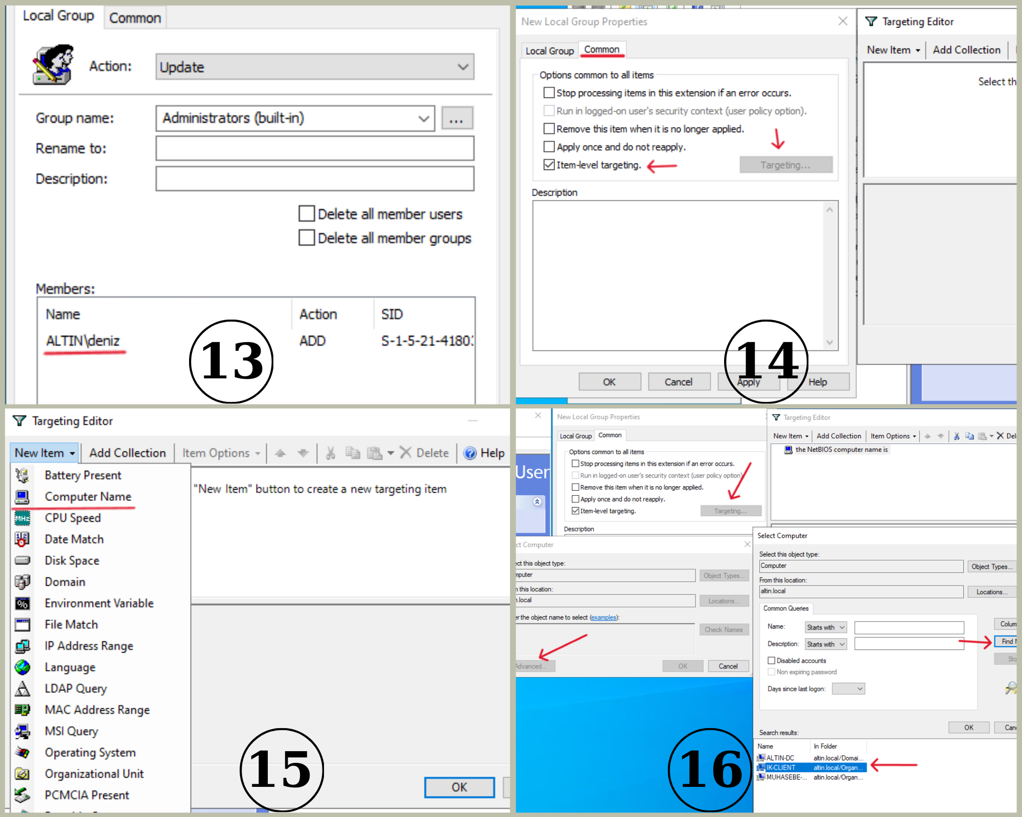Select Operating System icon

point(22,753)
